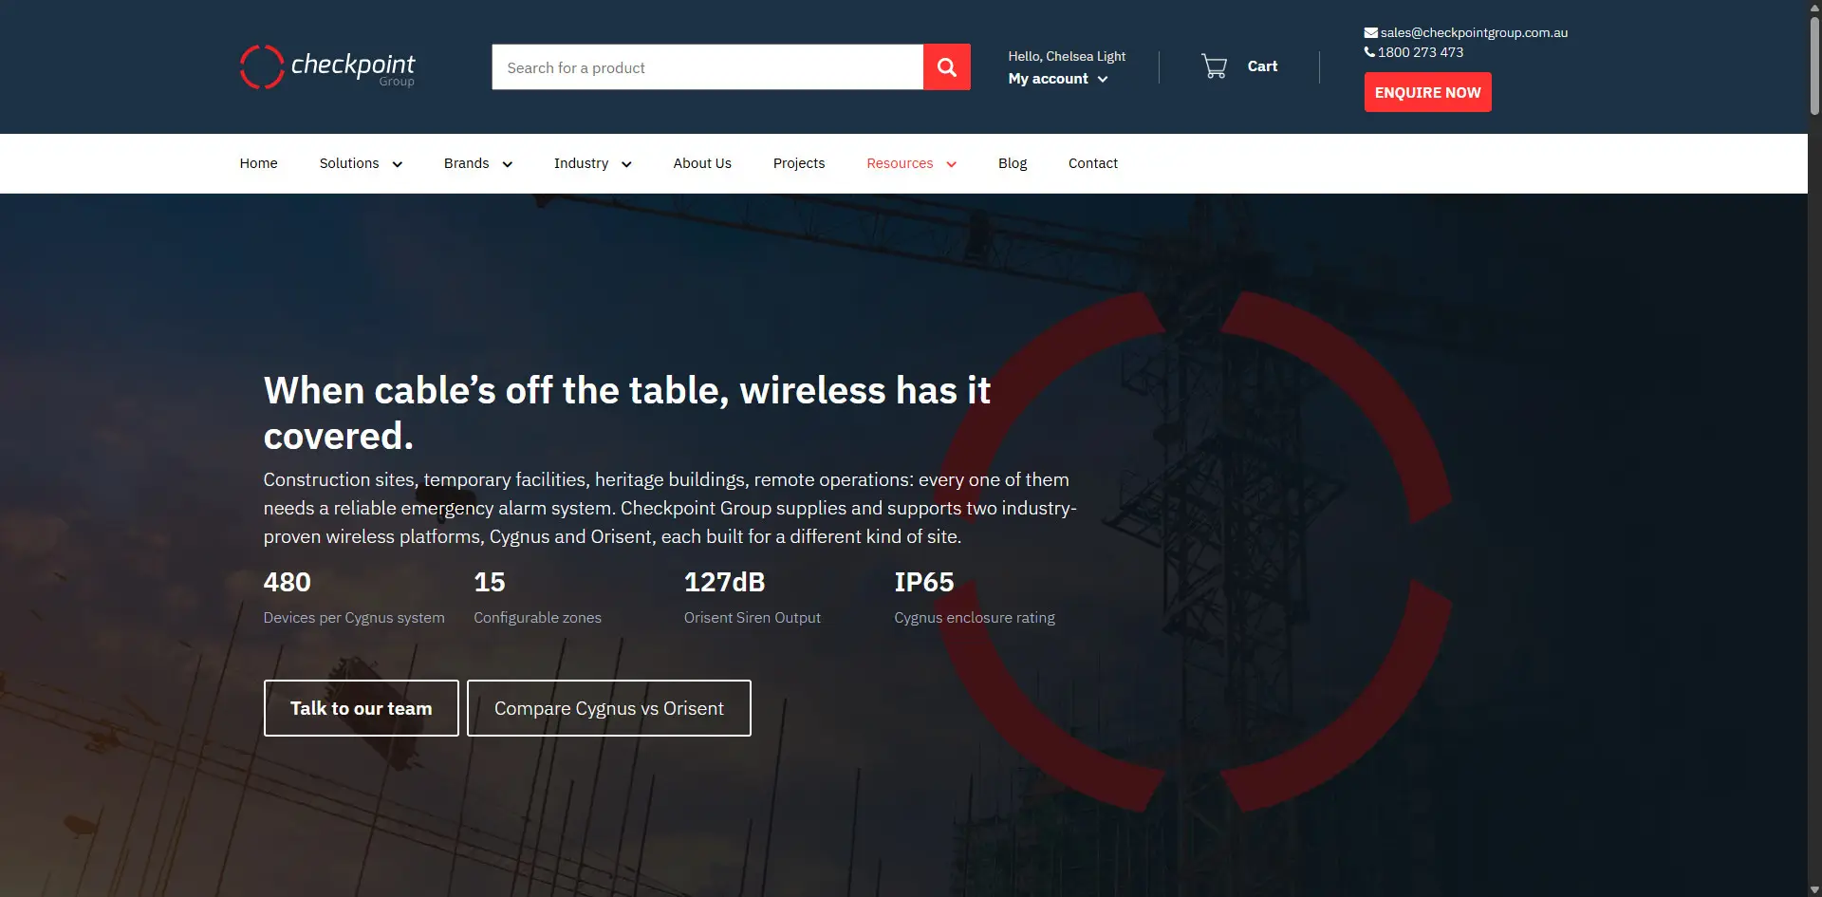Open the Blog page
Image resolution: width=1822 pixels, height=897 pixels.
coord(1013,163)
